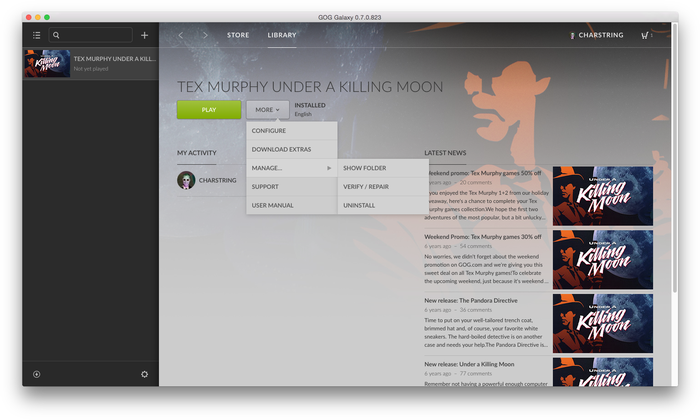
Task: Expand the MANAGE... submenu entry
Action: point(292,168)
